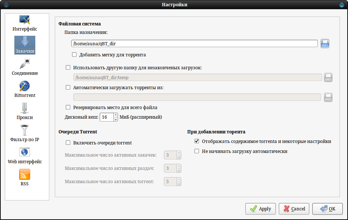Click the Файловая система heading

(80, 24)
